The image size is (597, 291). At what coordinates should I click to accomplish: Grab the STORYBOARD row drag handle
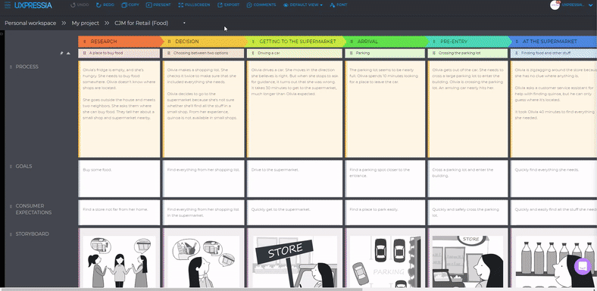pos(11,234)
